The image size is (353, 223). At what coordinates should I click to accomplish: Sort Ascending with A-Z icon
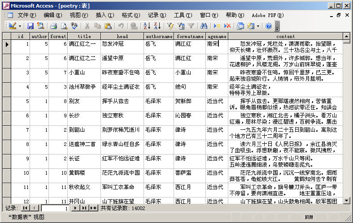[147, 26]
